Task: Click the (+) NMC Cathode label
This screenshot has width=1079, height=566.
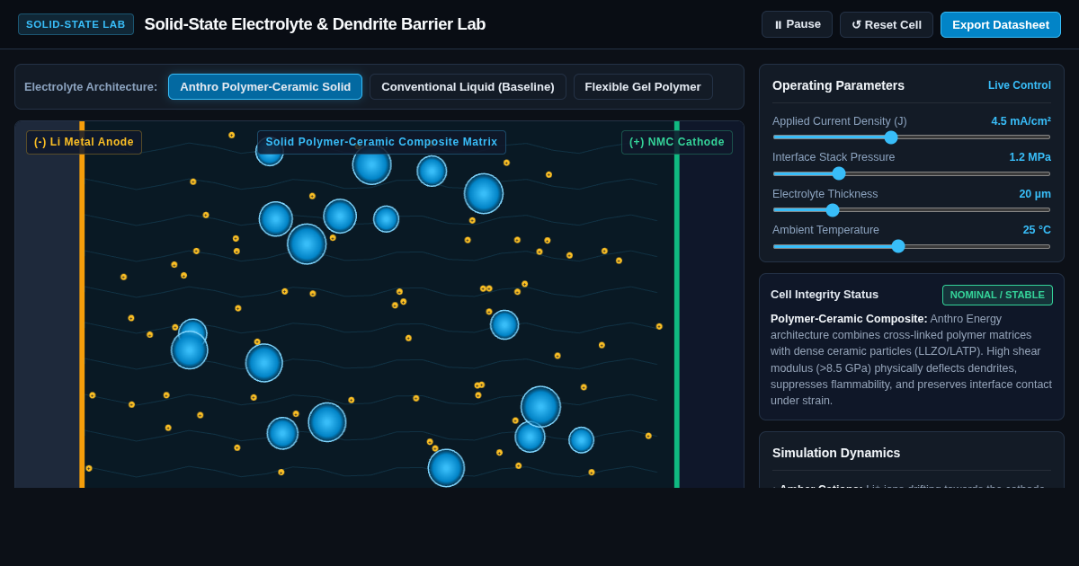Action: (677, 142)
